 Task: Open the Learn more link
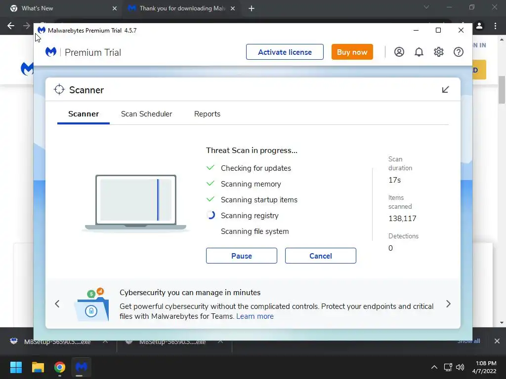(255, 316)
